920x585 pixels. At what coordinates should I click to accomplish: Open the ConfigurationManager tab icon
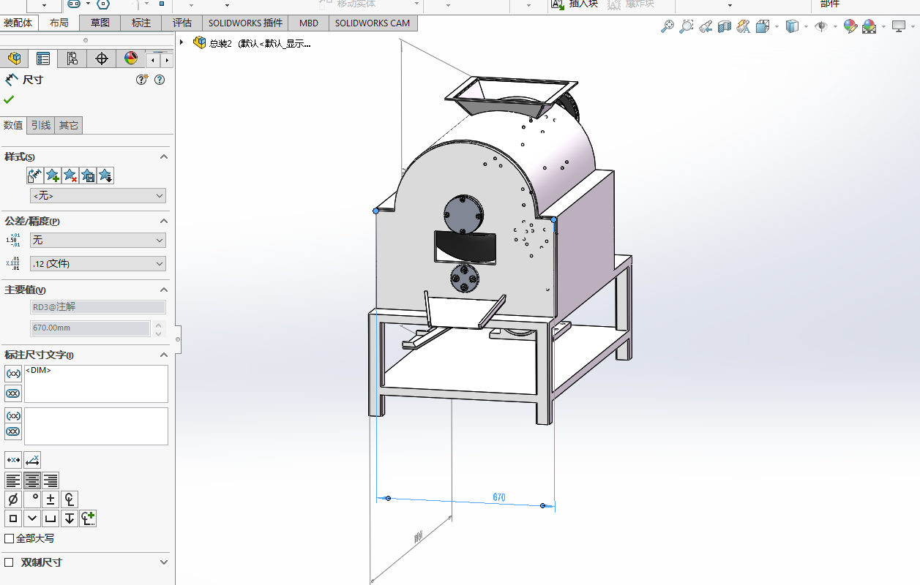72,58
